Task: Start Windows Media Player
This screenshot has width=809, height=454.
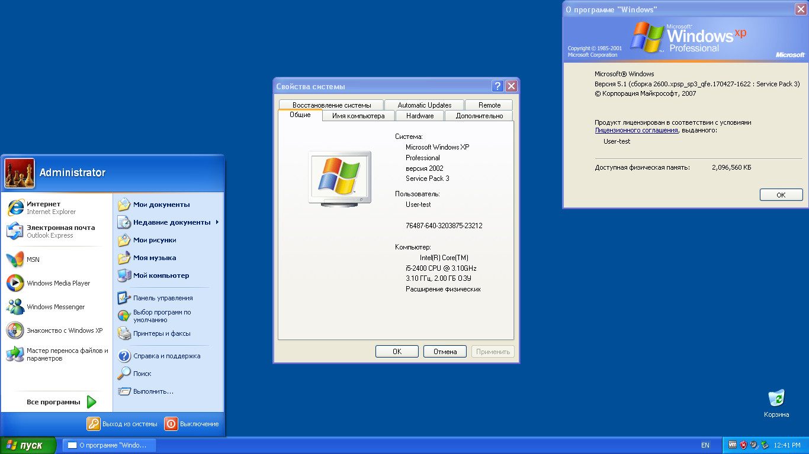Action: [x=15, y=283]
